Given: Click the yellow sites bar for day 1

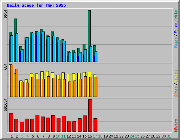Looking at the screenshot, I should click(9, 80).
